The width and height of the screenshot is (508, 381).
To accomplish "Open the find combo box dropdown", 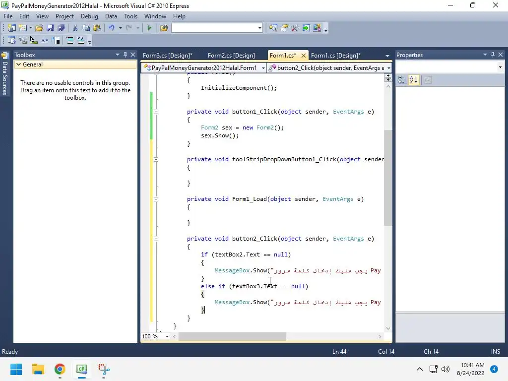I will [260, 28].
